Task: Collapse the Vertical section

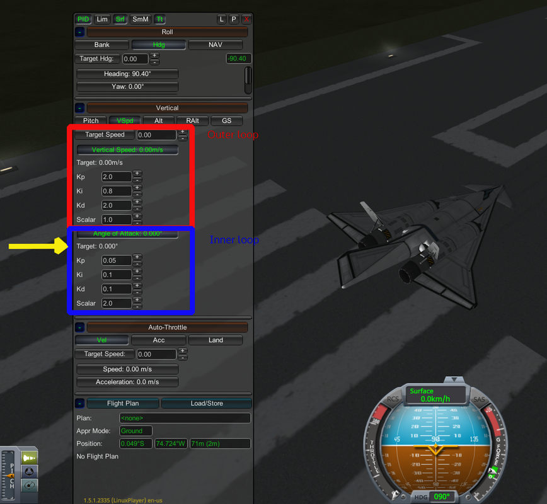Action: pos(79,108)
